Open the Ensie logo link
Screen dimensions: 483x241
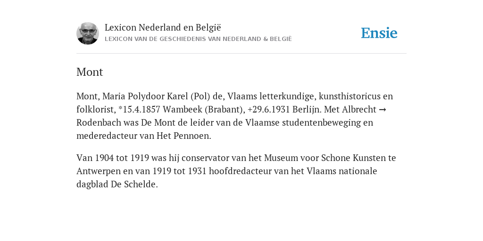[379, 33]
